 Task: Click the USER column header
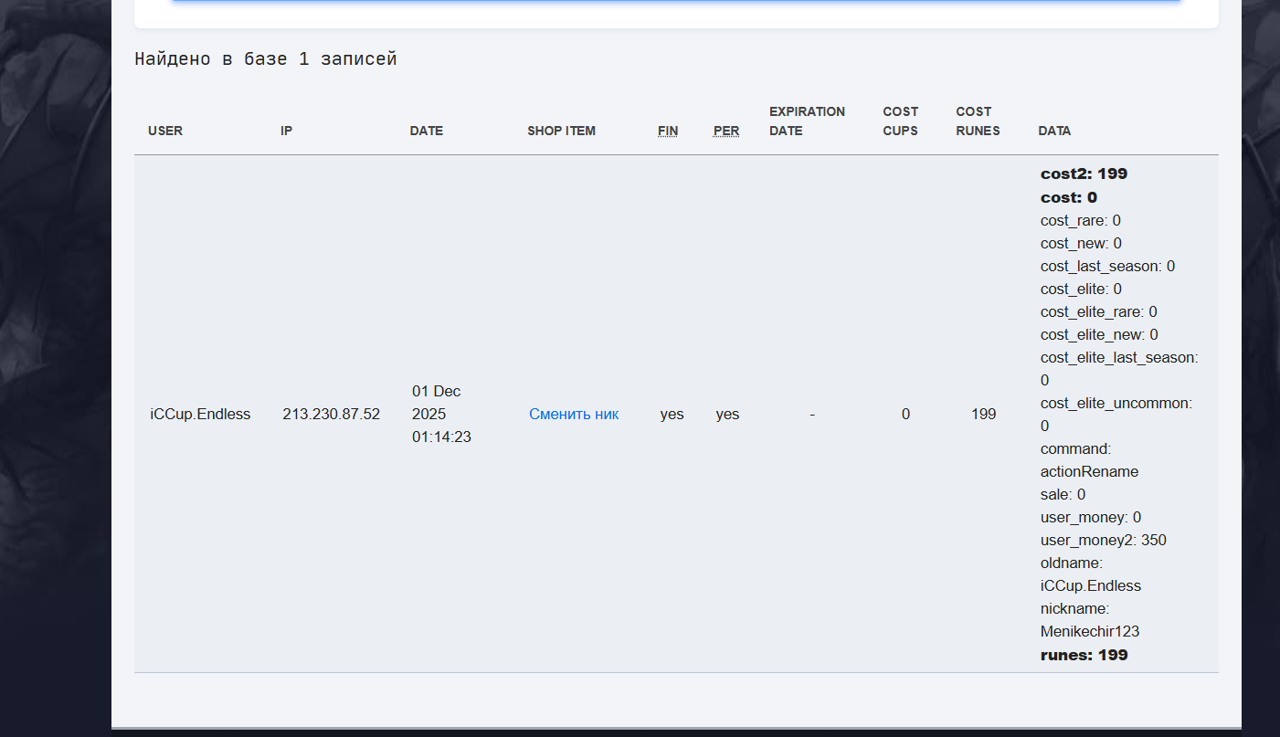click(165, 131)
